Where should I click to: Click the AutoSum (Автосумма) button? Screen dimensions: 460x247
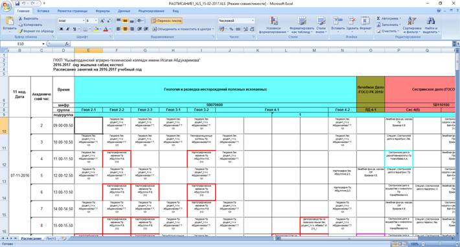coord(388,19)
